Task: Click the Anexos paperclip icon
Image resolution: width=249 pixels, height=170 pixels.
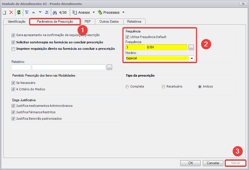Action: [x=75, y=12]
